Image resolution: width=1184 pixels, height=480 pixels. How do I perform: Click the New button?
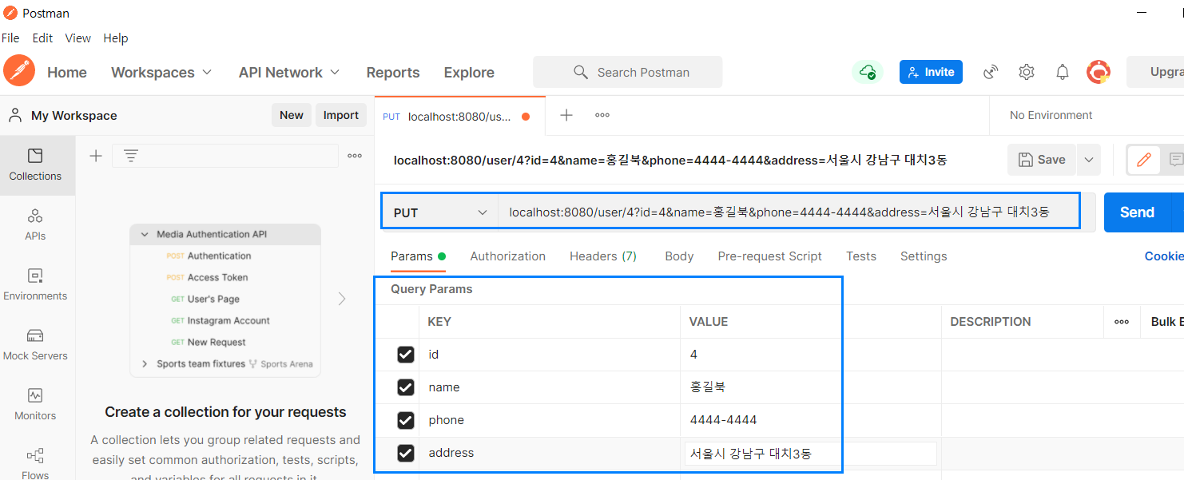tap(292, 115)
